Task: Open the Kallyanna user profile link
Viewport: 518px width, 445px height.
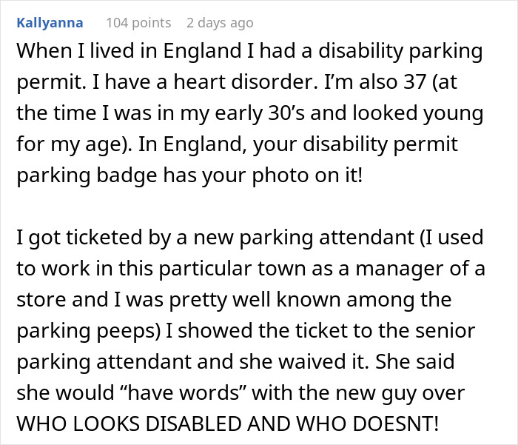Action: tap(48, 23)
